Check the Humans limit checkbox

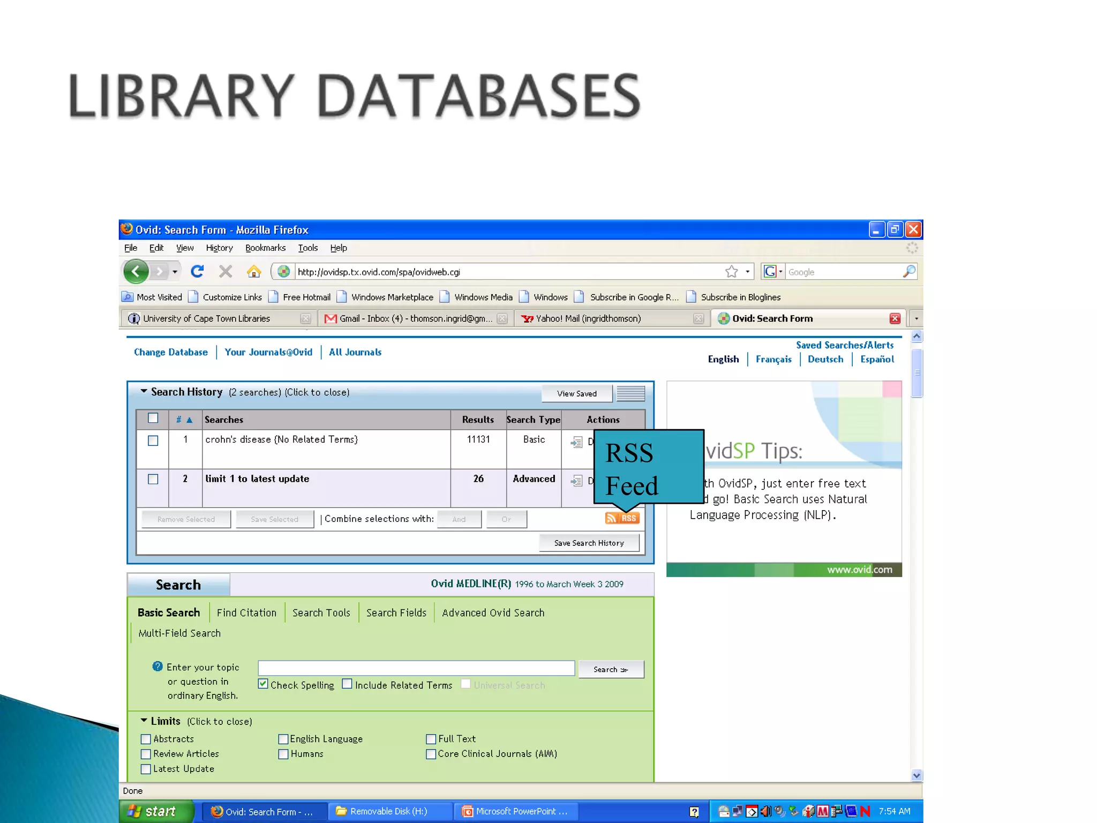(283, 754)
